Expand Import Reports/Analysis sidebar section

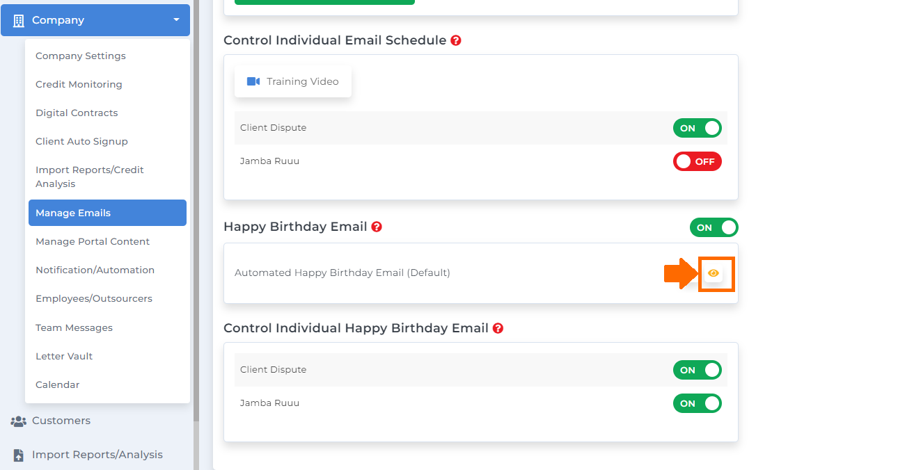[x=95, y=455]
